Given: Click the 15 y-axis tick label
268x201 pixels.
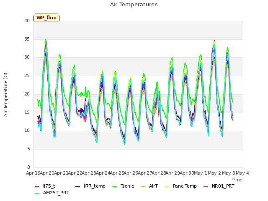Looking at the screenshot, I should pos(27,112).
